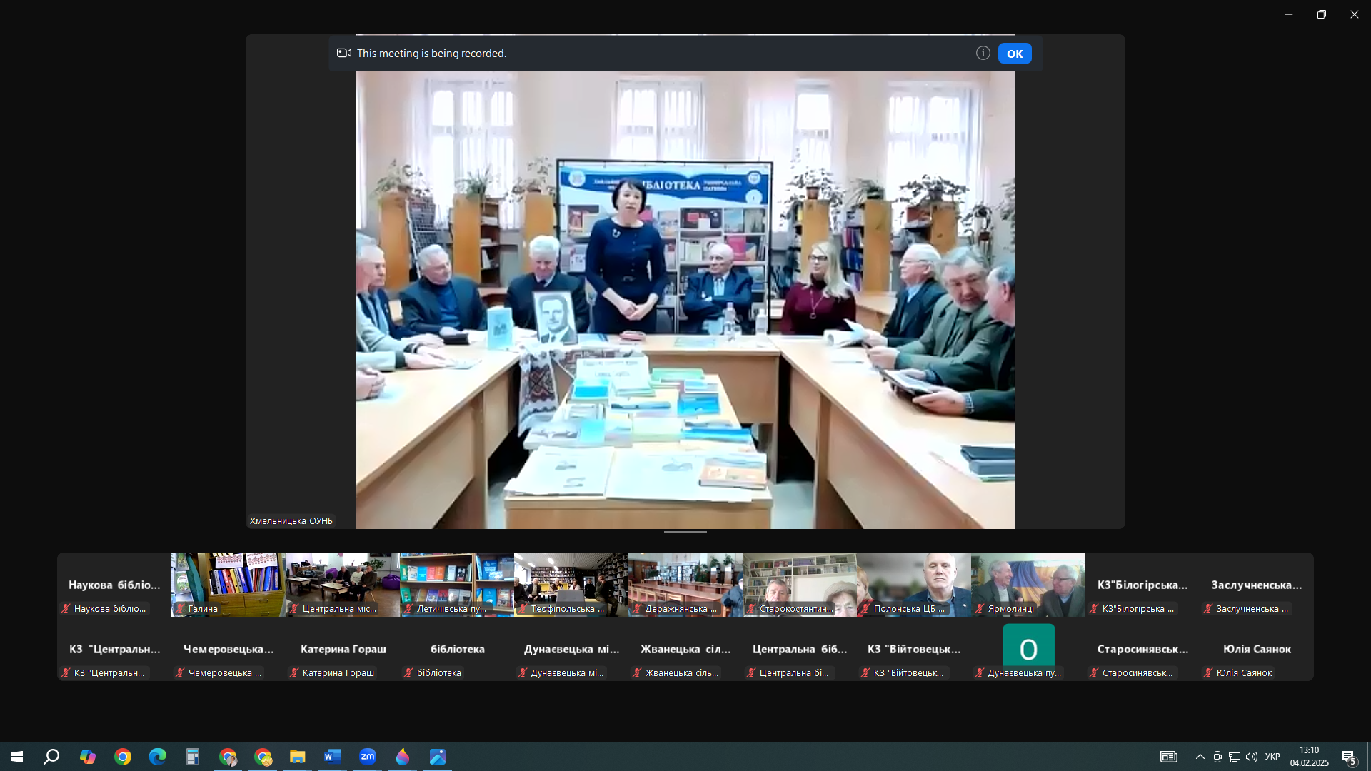Click the Катерина Гораш participant tile
This screenshot has height=771, width=1371.
[343, 649]
